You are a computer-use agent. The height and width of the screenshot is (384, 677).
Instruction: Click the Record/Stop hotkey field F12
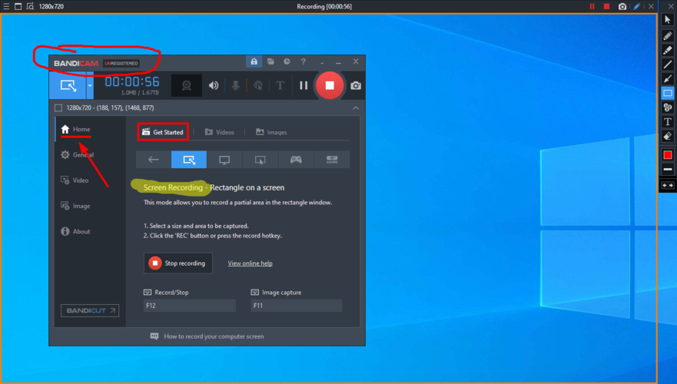pyautogui.click(x=190, y=306)
